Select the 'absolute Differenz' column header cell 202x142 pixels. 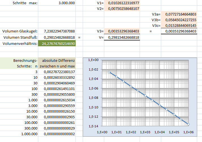(57, 60)
